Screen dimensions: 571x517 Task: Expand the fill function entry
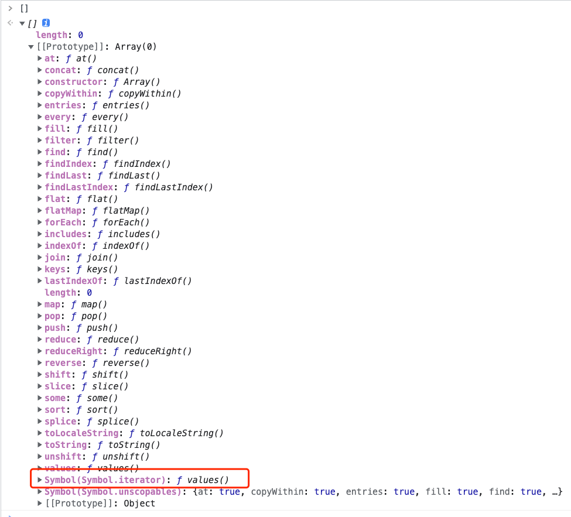pyautogui.click(x=40, y=129)
